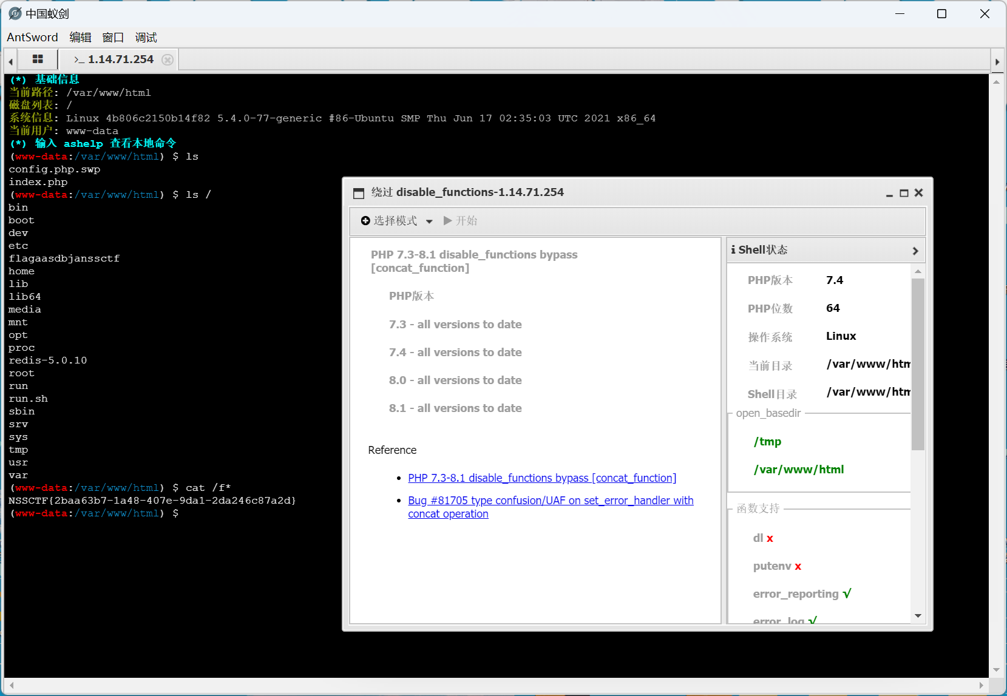Open the AntSword menu

pyautogui.click(x=32, y=38)
